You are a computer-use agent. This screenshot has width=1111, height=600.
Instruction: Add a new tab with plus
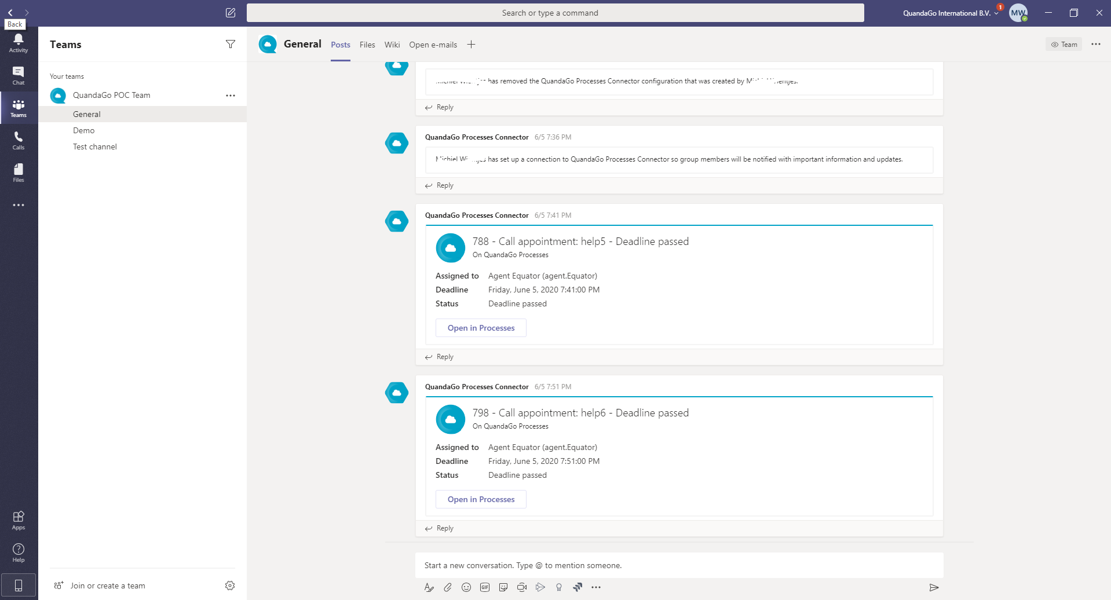(472, 45)
